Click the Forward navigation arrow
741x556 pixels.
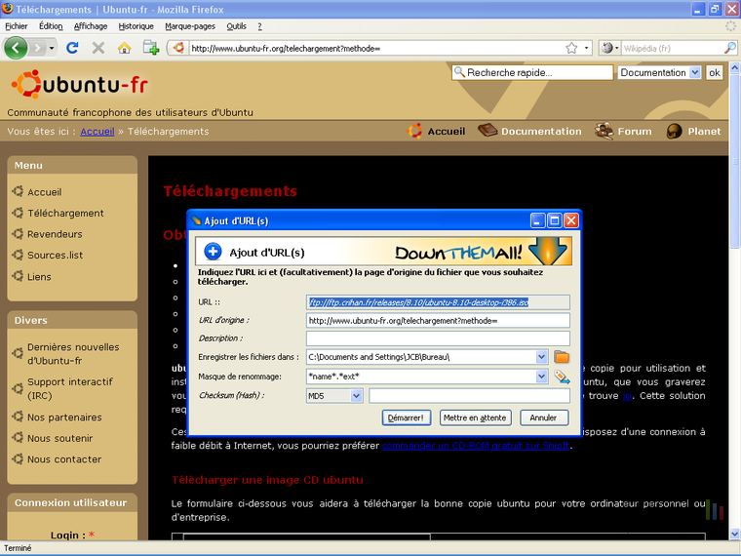[x=38, y=48]
